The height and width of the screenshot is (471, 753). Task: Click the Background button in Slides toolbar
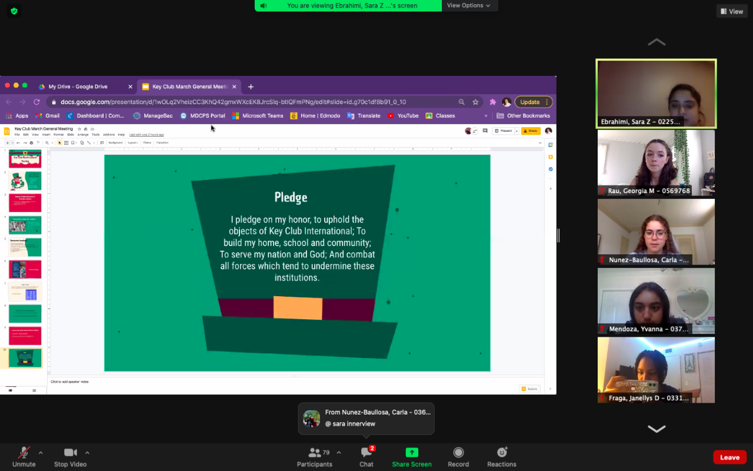(115, 142)
